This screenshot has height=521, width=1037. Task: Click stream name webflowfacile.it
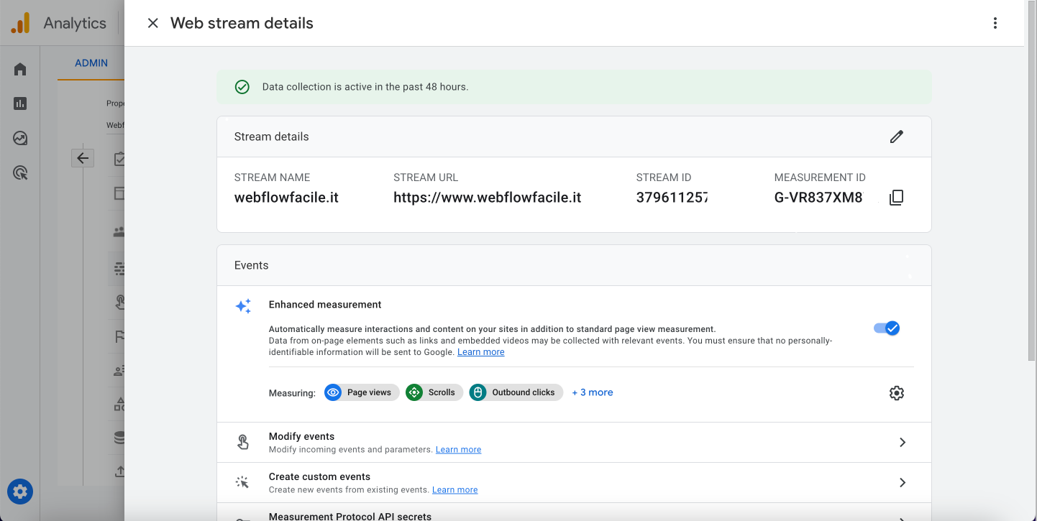[x=286, y=198]
